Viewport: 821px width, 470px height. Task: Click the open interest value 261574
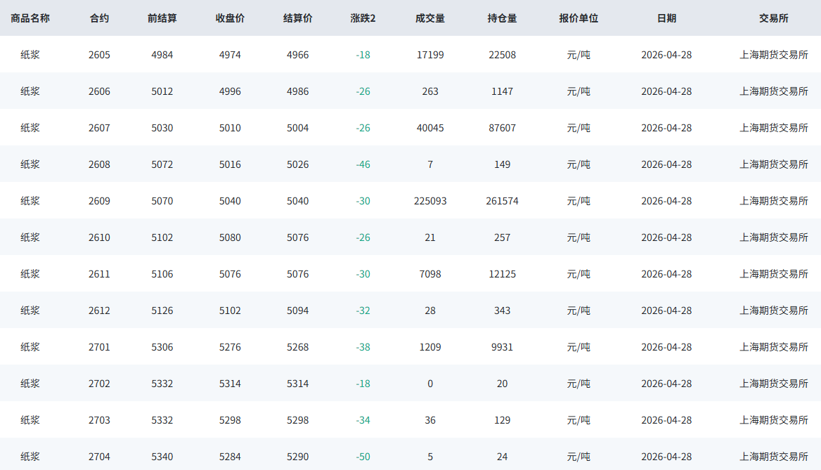tap(502, 201)
